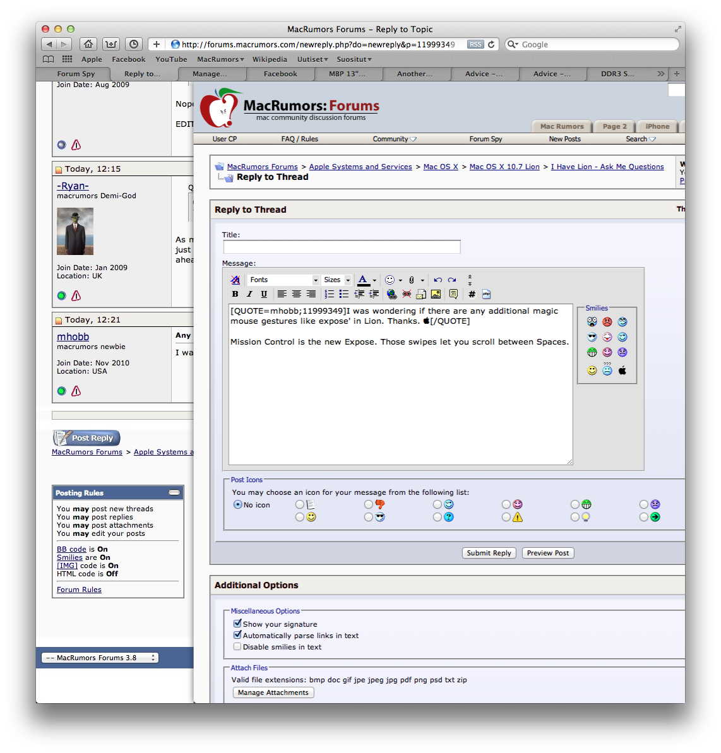Click the Submit Reply button
The width and height of the screenshot is (721, 753).
tap(489, 553)
